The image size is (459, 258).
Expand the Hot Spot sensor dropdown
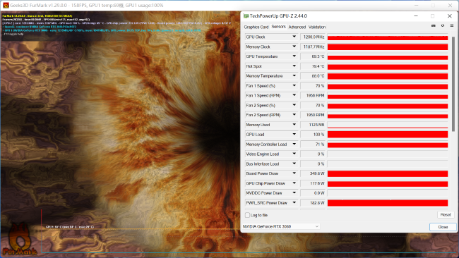pos(294,66)
